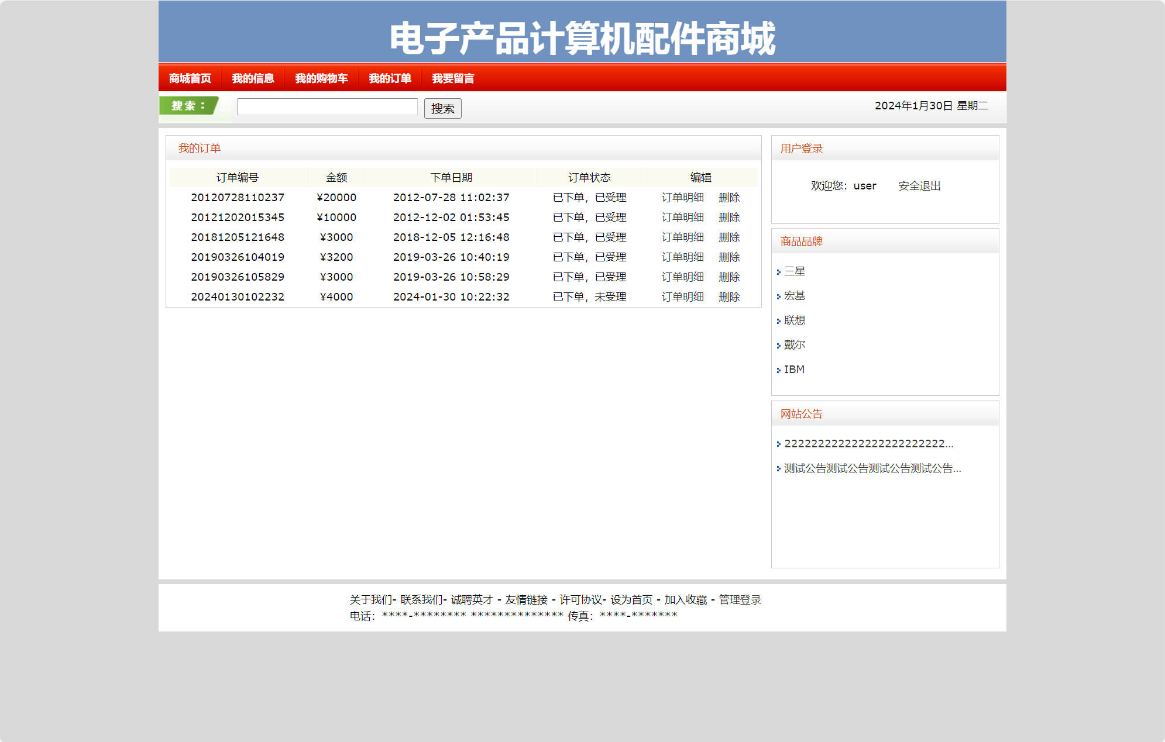
Task: Click 安全退出 to log out
Action: click(x=920, y=185)
